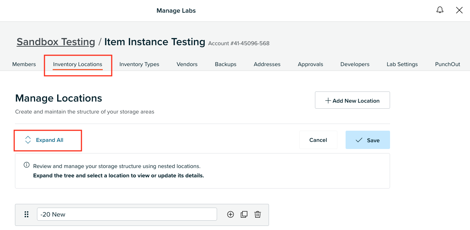Delete the -20 New location
This screenshot has width=470, height=230.
point(257,214)
